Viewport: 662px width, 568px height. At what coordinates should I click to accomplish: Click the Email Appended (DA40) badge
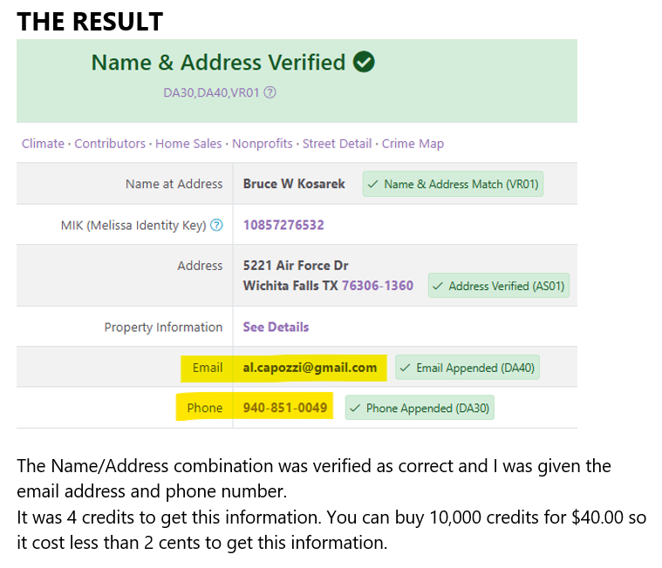(467, 368)
